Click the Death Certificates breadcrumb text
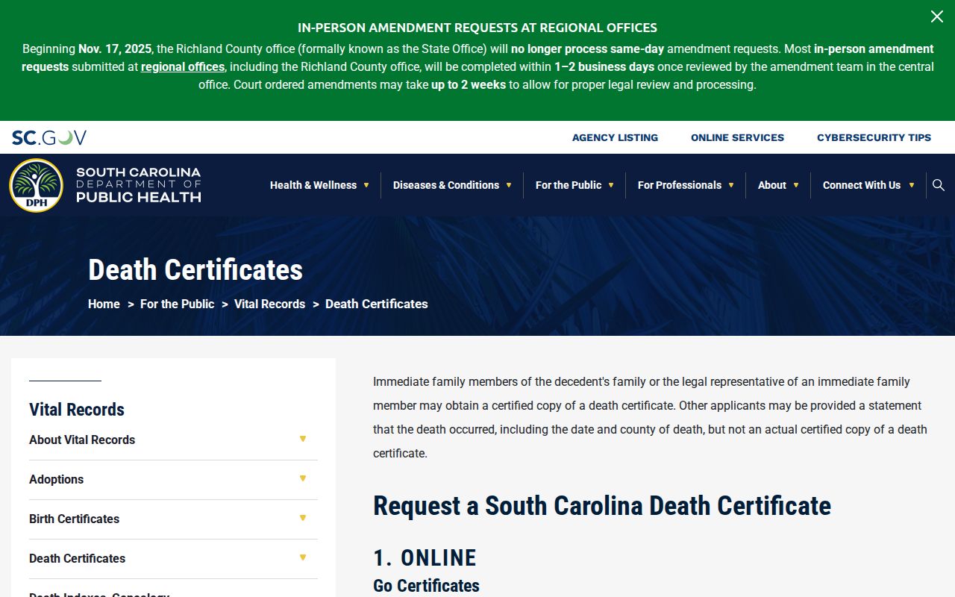The width and height of the screenshot is (955, 597). pos(377,304)
